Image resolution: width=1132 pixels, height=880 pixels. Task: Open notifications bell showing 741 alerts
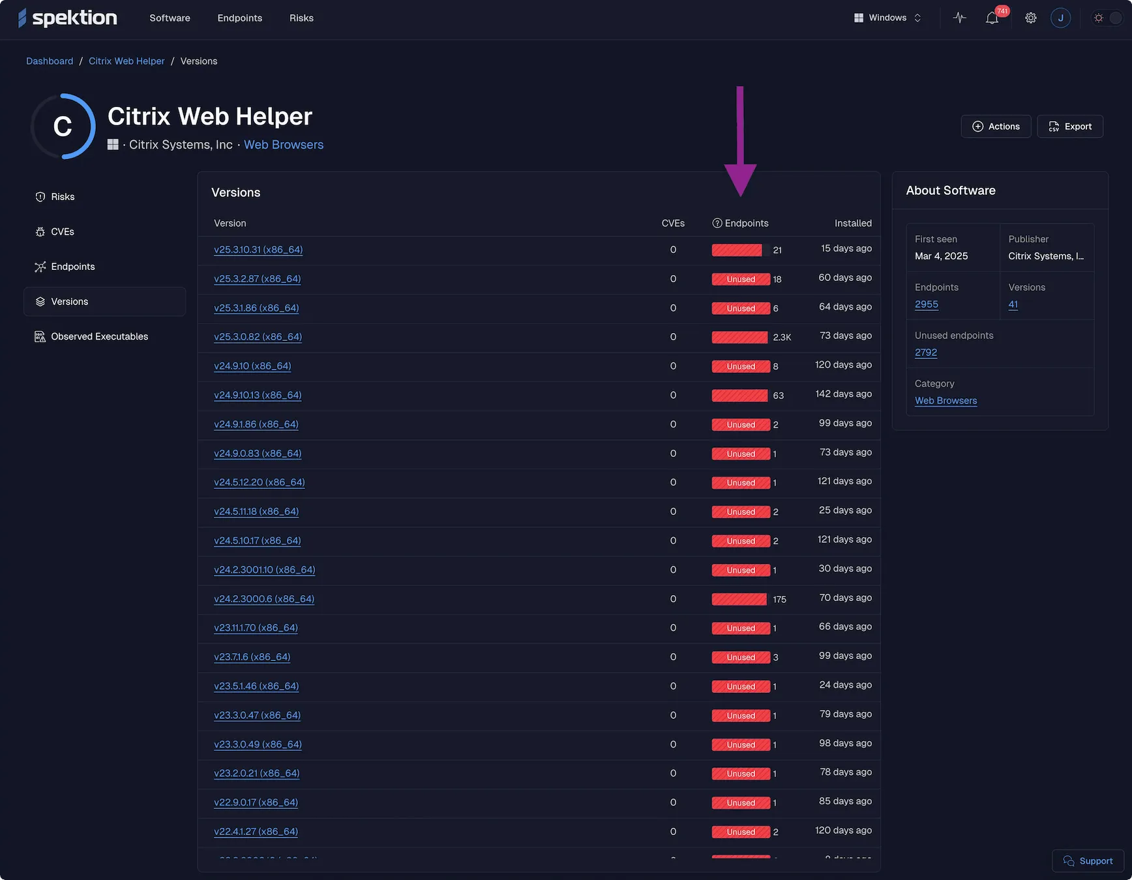[x=992, y=18]
